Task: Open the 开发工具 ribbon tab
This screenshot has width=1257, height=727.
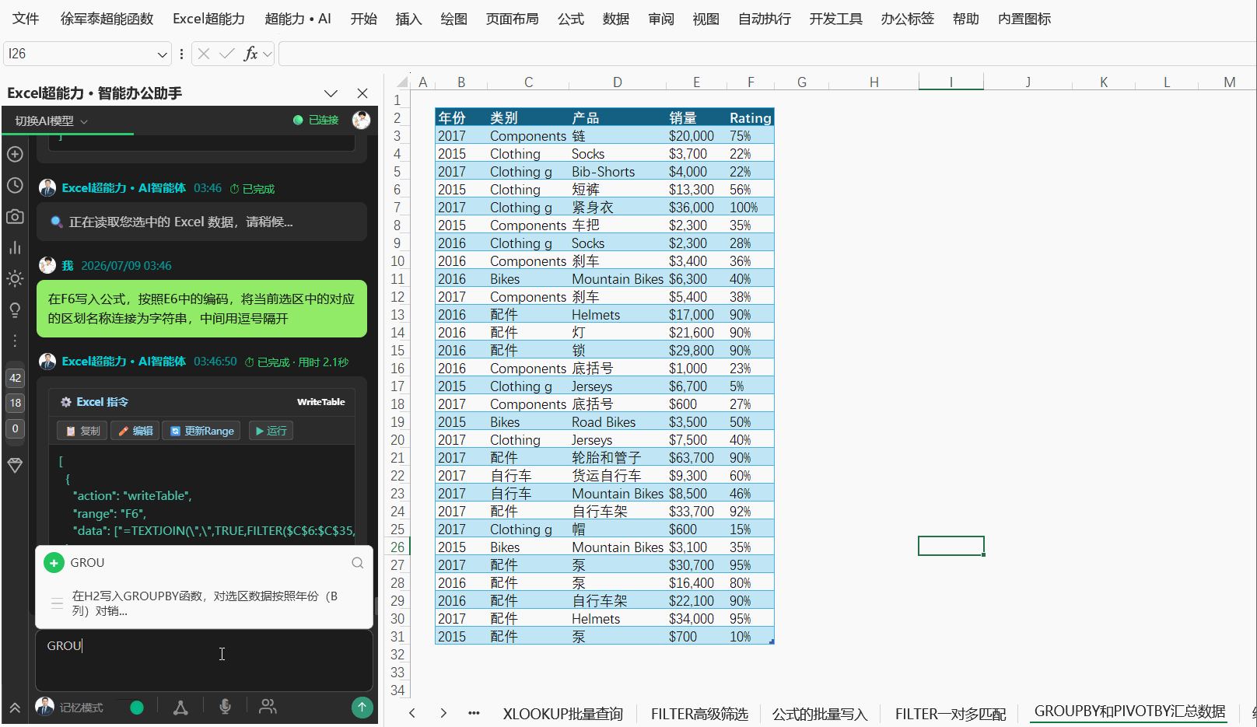Action: click(x=835, y=19)
